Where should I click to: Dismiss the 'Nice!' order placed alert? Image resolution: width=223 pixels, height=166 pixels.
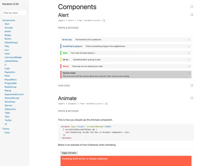point(189,53)
